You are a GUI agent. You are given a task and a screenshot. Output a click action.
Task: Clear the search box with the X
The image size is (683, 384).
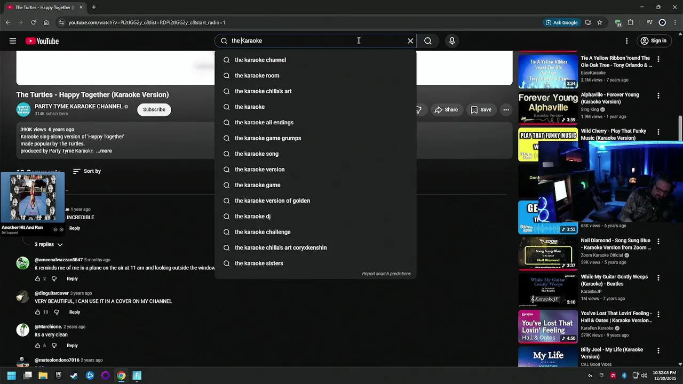(x=410, y=41)
